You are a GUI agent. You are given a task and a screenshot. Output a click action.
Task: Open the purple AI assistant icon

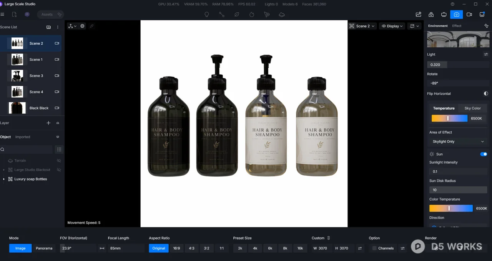click(27, 14)
